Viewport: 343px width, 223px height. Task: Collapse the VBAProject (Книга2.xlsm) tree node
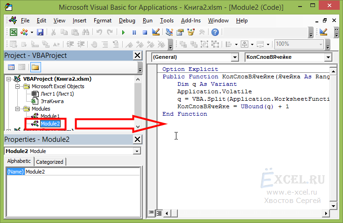[x=8, y=79]
